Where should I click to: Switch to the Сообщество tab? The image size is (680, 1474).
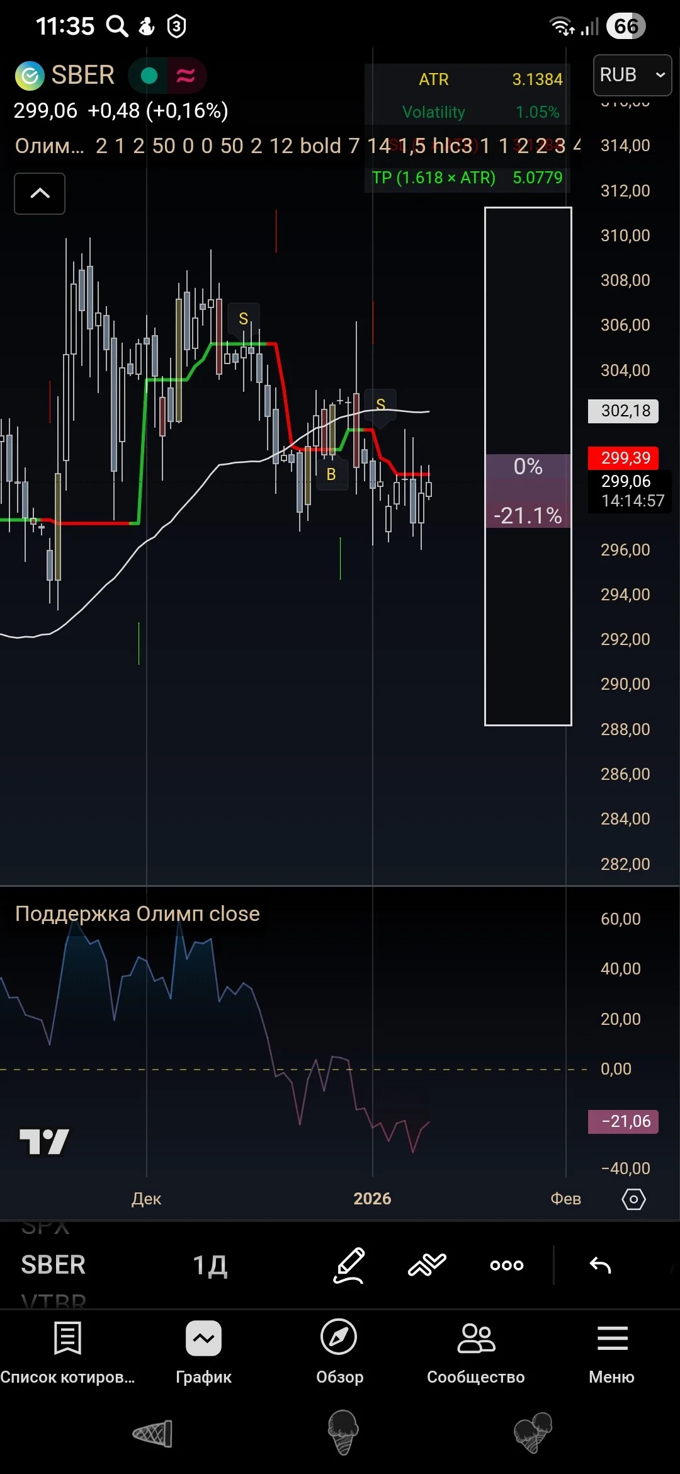(x=476, y=1353)
